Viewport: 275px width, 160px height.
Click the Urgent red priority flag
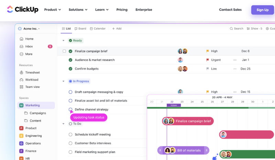coord(208,60)
